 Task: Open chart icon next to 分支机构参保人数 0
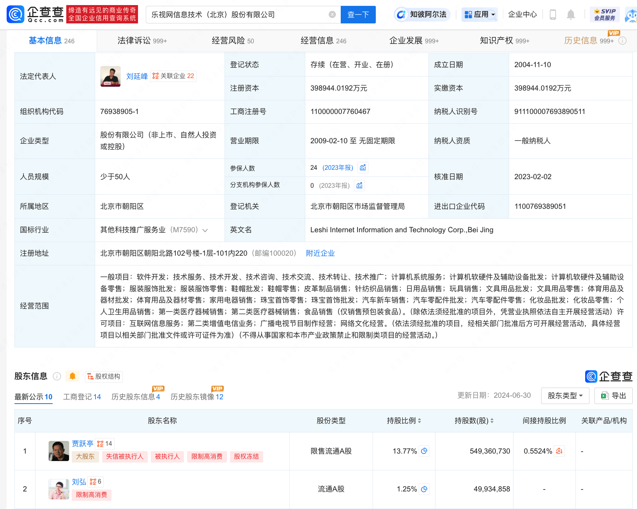(359, 185)
